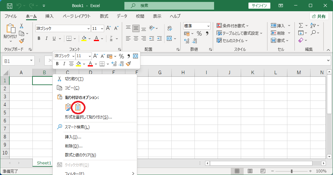Open font name 游ゴシック dropdown in ribbon
The width and height of the screenshot is (333, 175).
[89, 29]
